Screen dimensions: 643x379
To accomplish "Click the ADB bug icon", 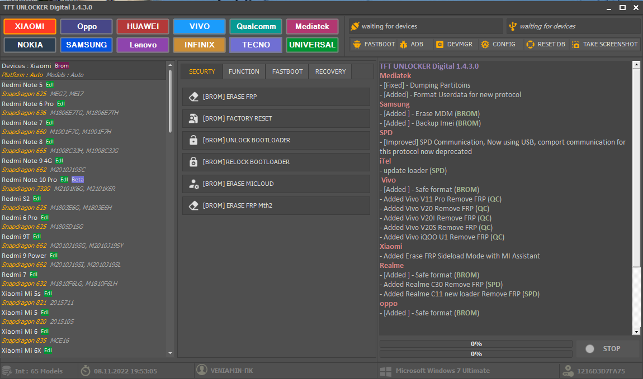I will coord(404,44).
